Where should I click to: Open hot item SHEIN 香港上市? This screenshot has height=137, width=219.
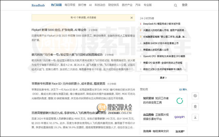click(x=161, y=43)
